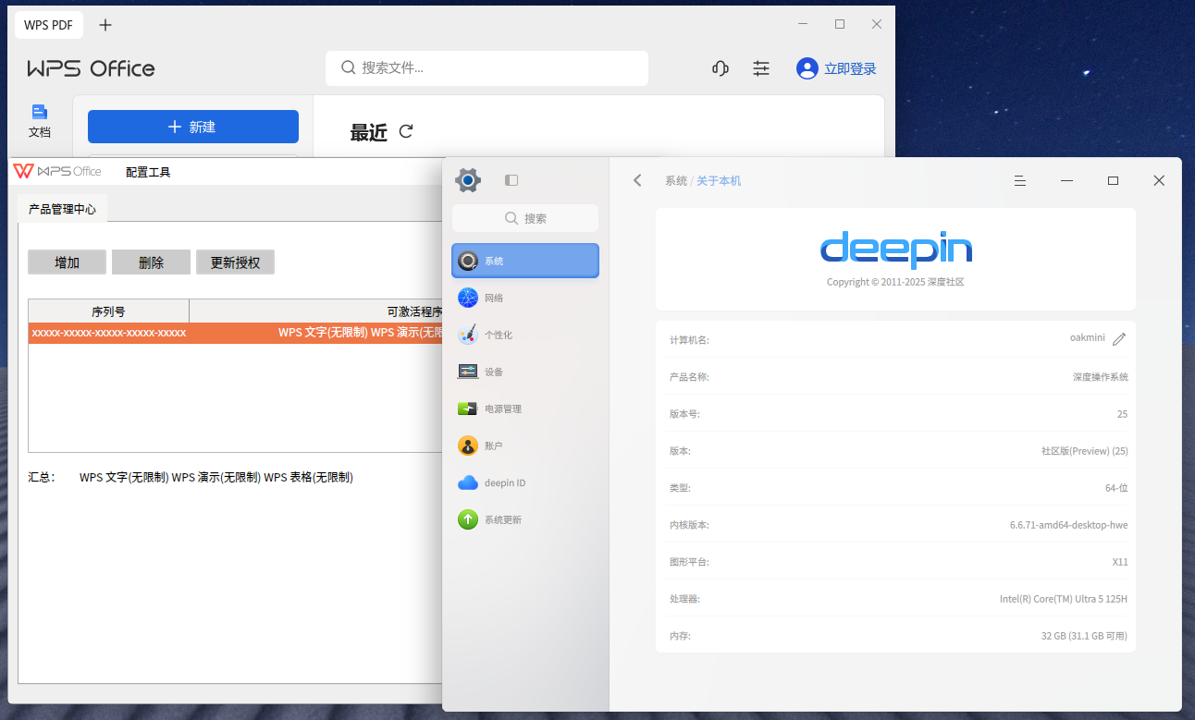
Task: Select 系统 in the settings sidebar
Action: point(525,261)
